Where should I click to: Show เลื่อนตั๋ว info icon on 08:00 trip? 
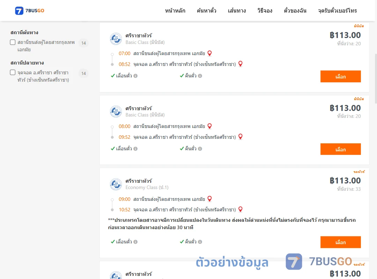(135, 149)
